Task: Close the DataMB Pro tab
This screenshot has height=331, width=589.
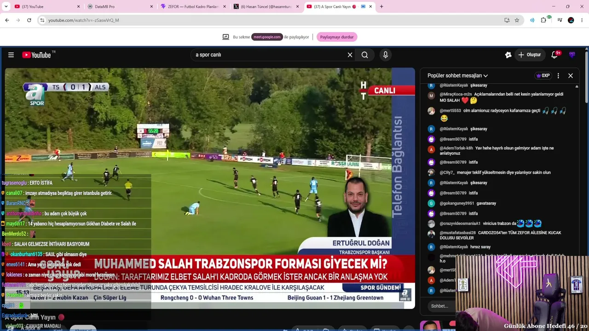Action: coord(151,6)
